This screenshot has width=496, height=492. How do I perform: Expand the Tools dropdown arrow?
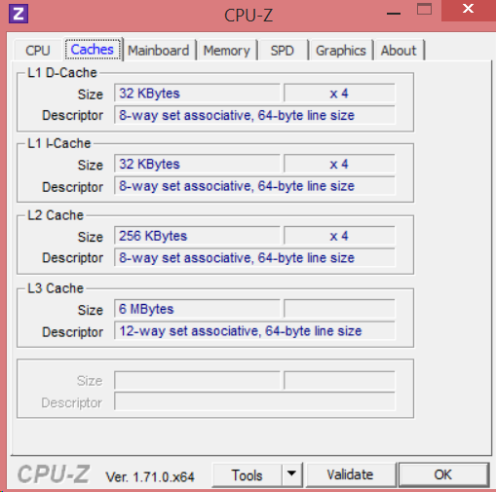point(291,474)
